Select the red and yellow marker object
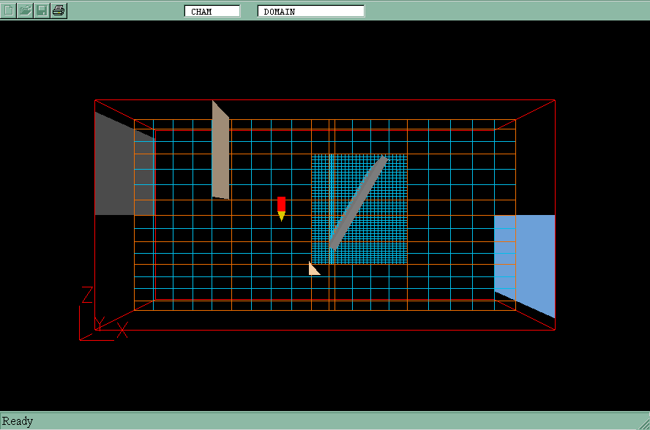This screenshot has width=650, height=430. pyautogui.click(x=281, y=207)
